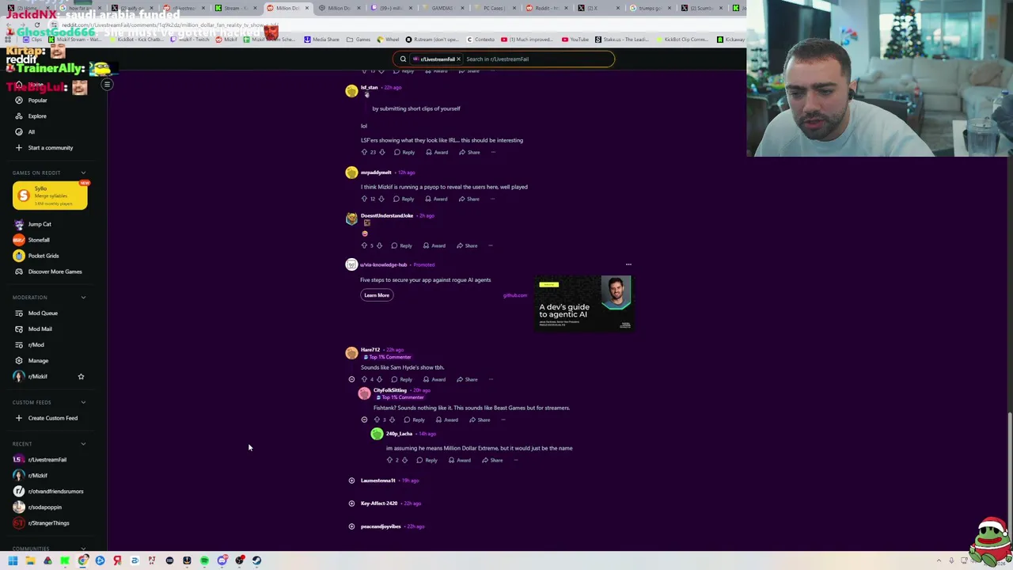Expand Key-Affect-2420's collapsed comment
1013x570 pixels.
pyautogui.click(x=351, y=503)
